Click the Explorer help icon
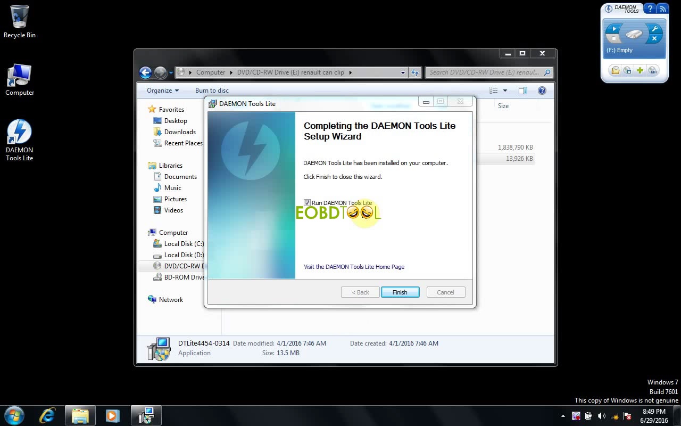Image resolution: width=681 pixels, height=426 pixels. coord(542,91)
